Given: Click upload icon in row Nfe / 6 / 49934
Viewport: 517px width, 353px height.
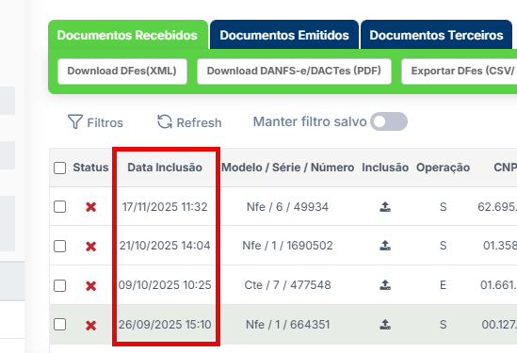Looking at the screenshot, I should (385, 207).
